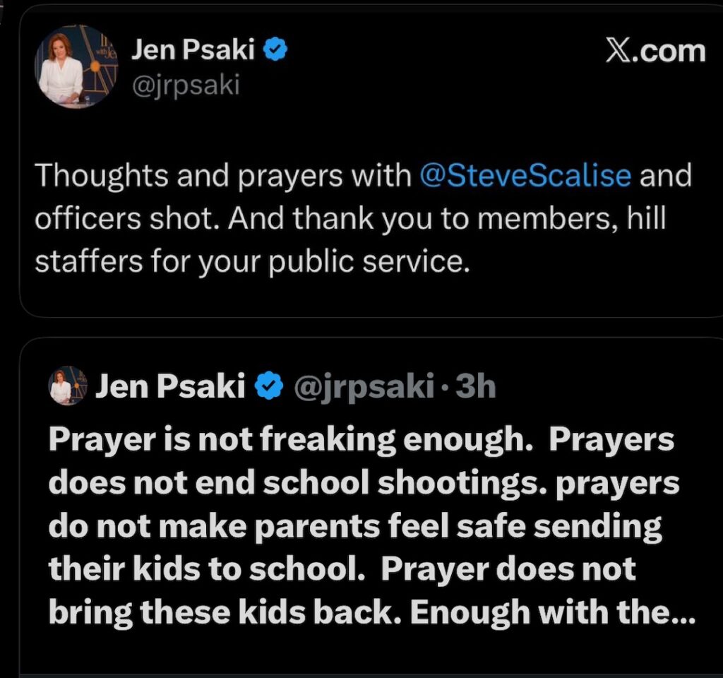Click the verified badge beside the top Jen Psaki name
723x678 pixels.
tap(275, 50)
